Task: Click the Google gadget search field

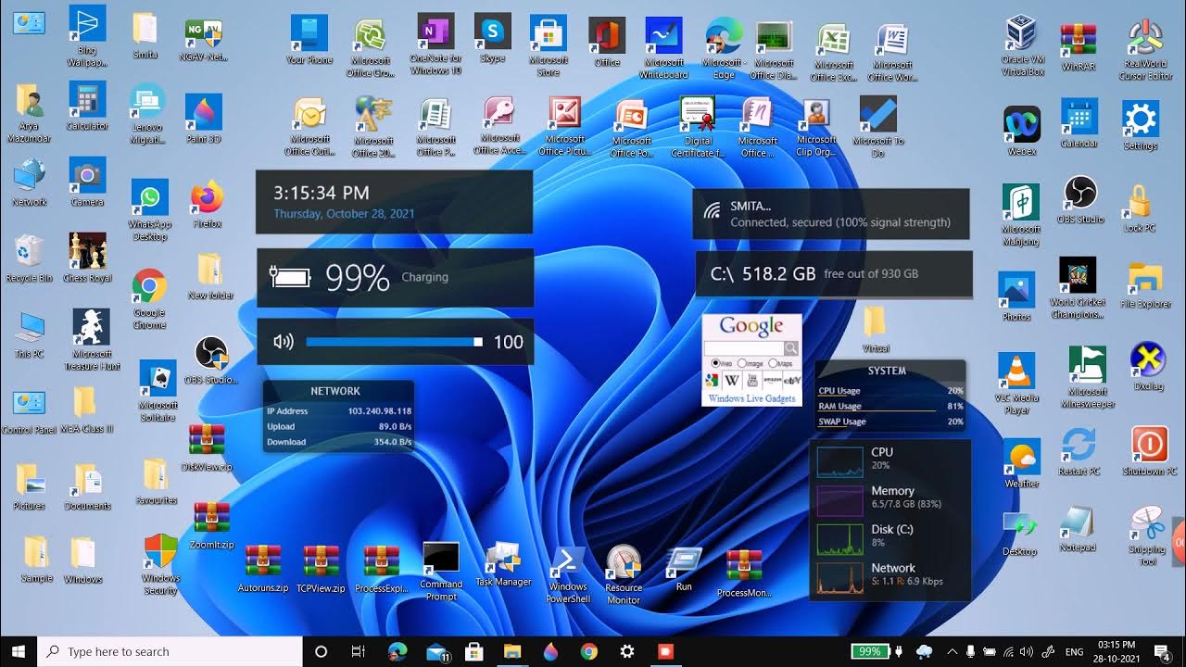Action: click(744, 348)
